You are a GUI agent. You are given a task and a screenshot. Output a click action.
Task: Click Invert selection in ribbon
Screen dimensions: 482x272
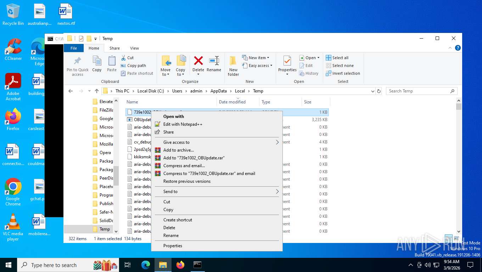point(343,73)
